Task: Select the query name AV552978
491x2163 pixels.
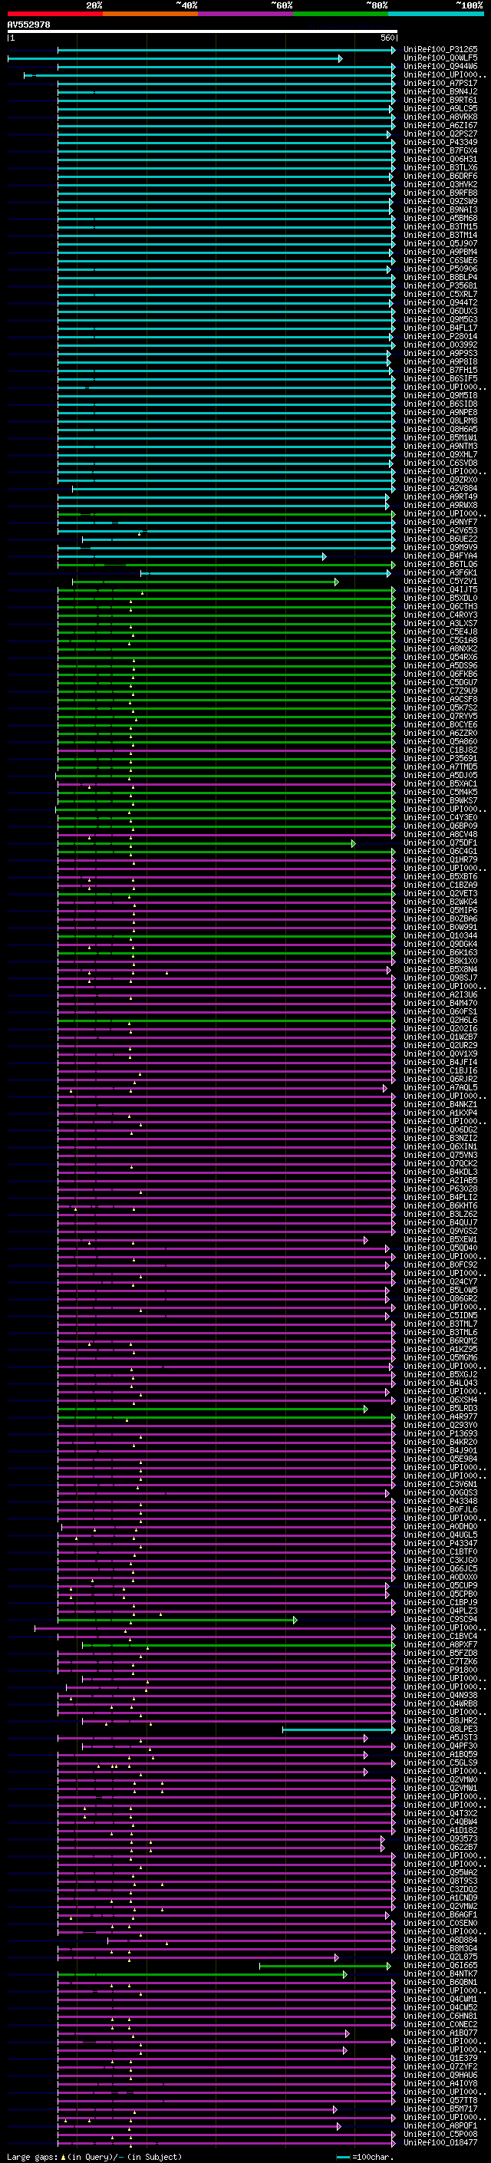Action: (x=28, y=25)
